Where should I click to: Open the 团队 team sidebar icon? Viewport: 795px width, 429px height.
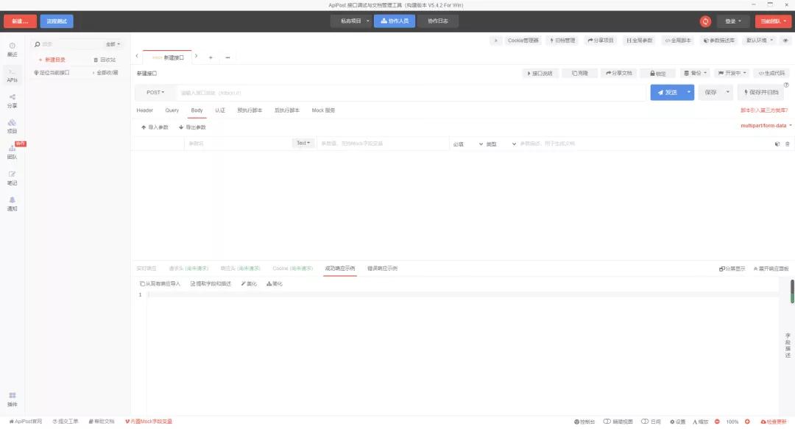point(13,152)
